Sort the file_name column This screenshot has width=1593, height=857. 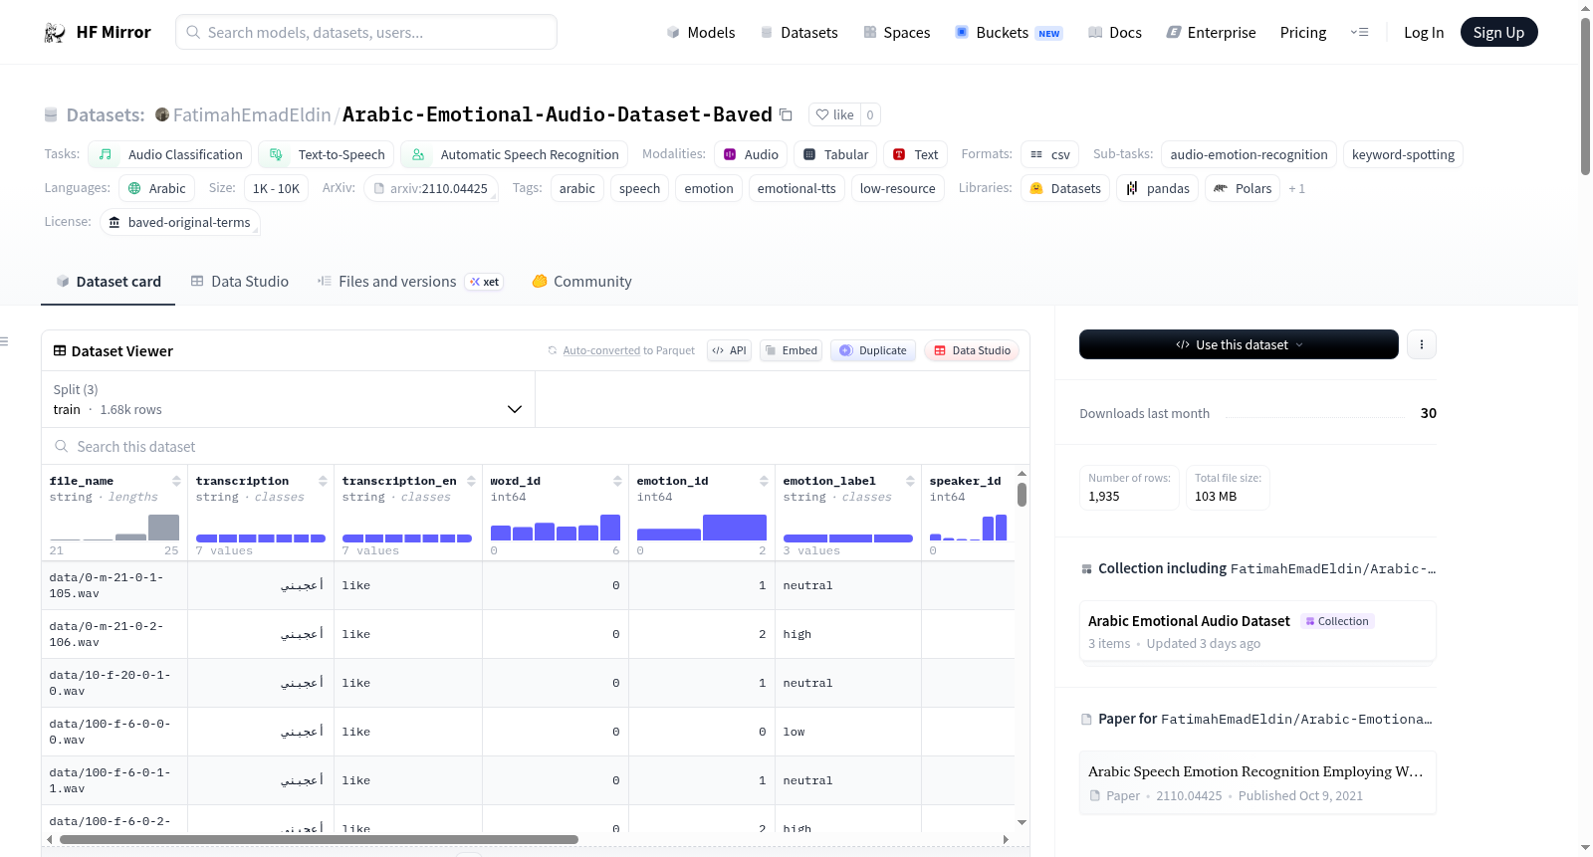(x=176, y=481)
